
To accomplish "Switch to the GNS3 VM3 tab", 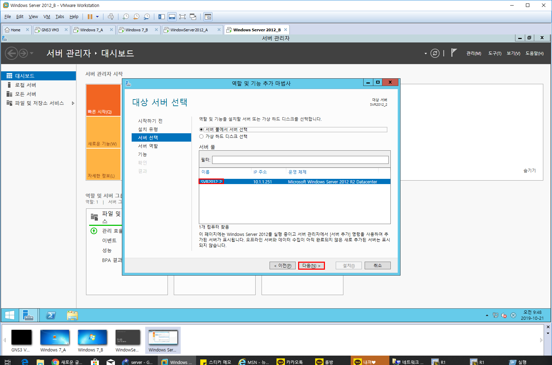I will click(50, 30).
